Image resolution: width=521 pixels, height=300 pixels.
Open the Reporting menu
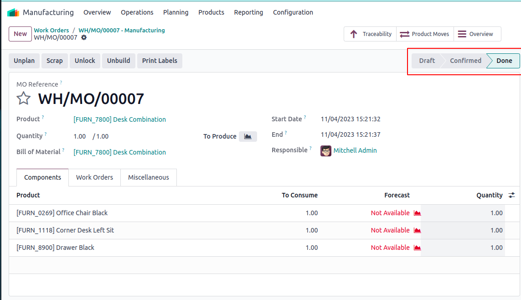pyautogui.click(x=248, y=12)
